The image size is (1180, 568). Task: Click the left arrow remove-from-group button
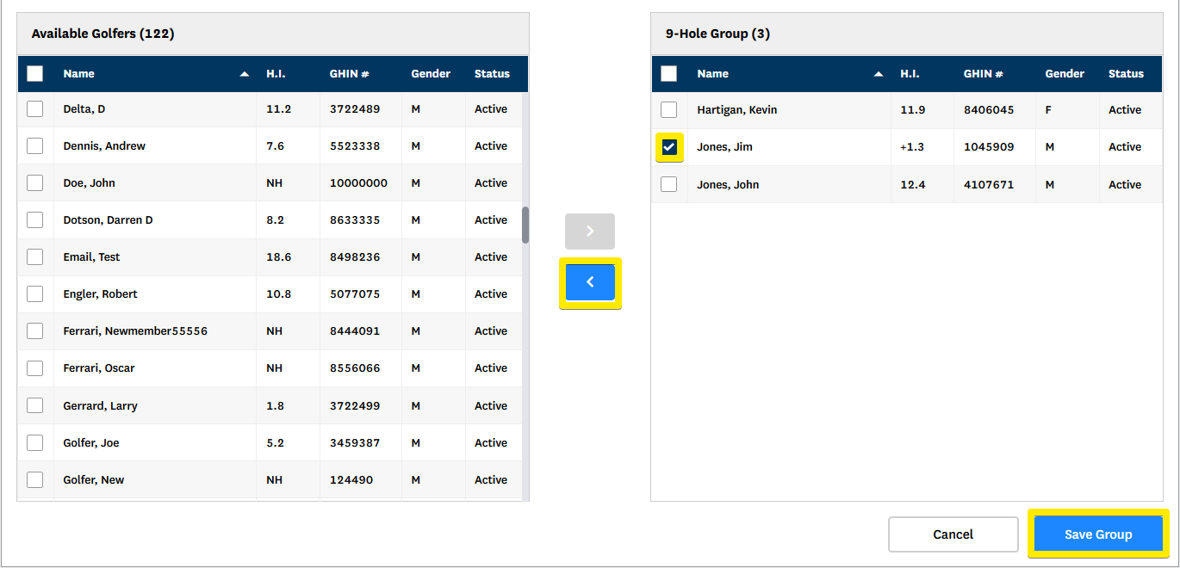click(x=590, y=282)
